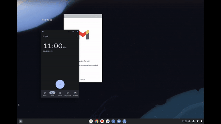The height and width of the screenshot is (124, 221).
Task: Open the Phone app on the shelf
Action: (113, 121)
